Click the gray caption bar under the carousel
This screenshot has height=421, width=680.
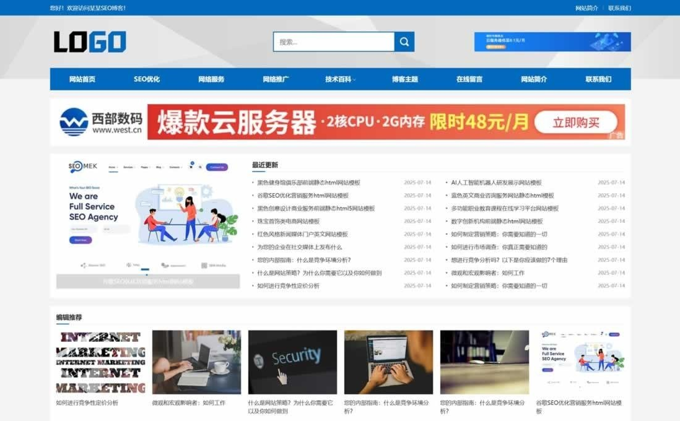148,282
